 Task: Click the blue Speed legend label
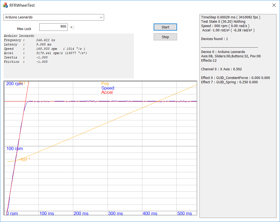(108, 88)
